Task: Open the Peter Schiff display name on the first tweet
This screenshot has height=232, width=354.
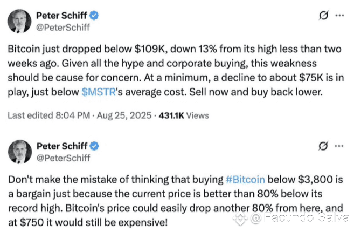Action: 61,16
